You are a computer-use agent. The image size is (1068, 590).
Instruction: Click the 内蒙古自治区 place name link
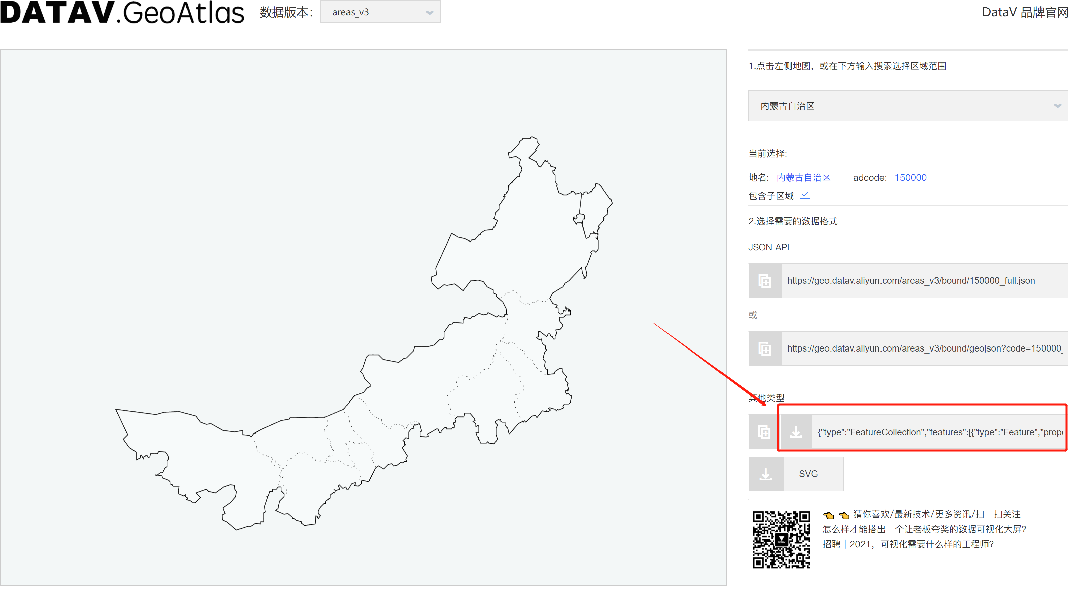(x=803, y=177)
